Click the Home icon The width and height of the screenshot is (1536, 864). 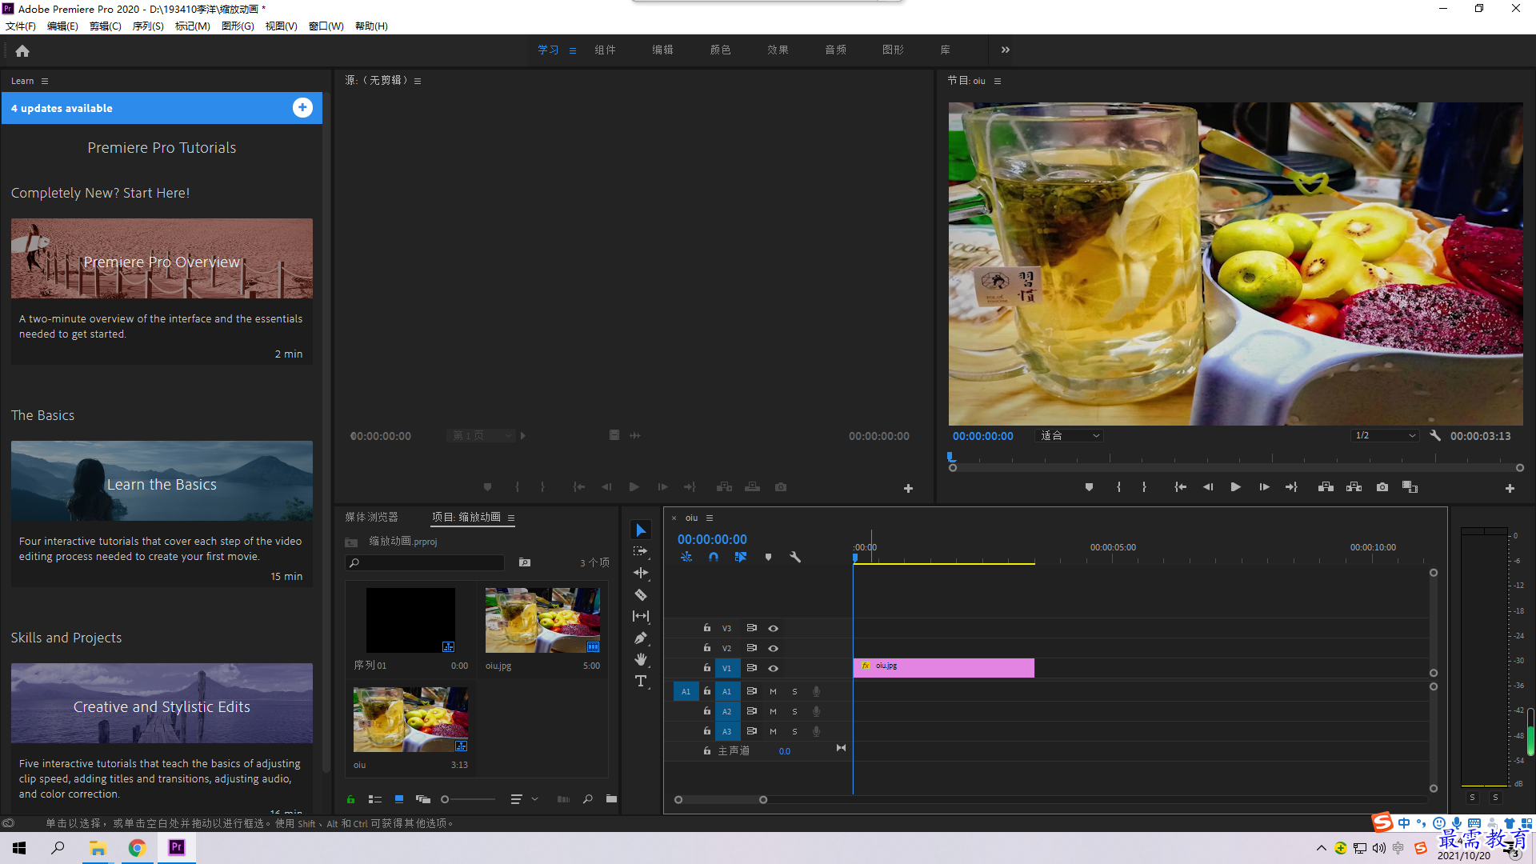pos(22,50)
